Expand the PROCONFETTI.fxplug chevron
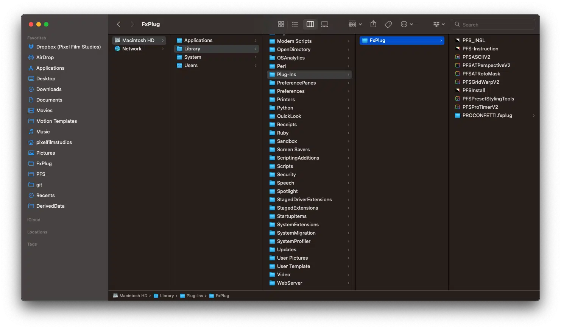 (534, 116)
